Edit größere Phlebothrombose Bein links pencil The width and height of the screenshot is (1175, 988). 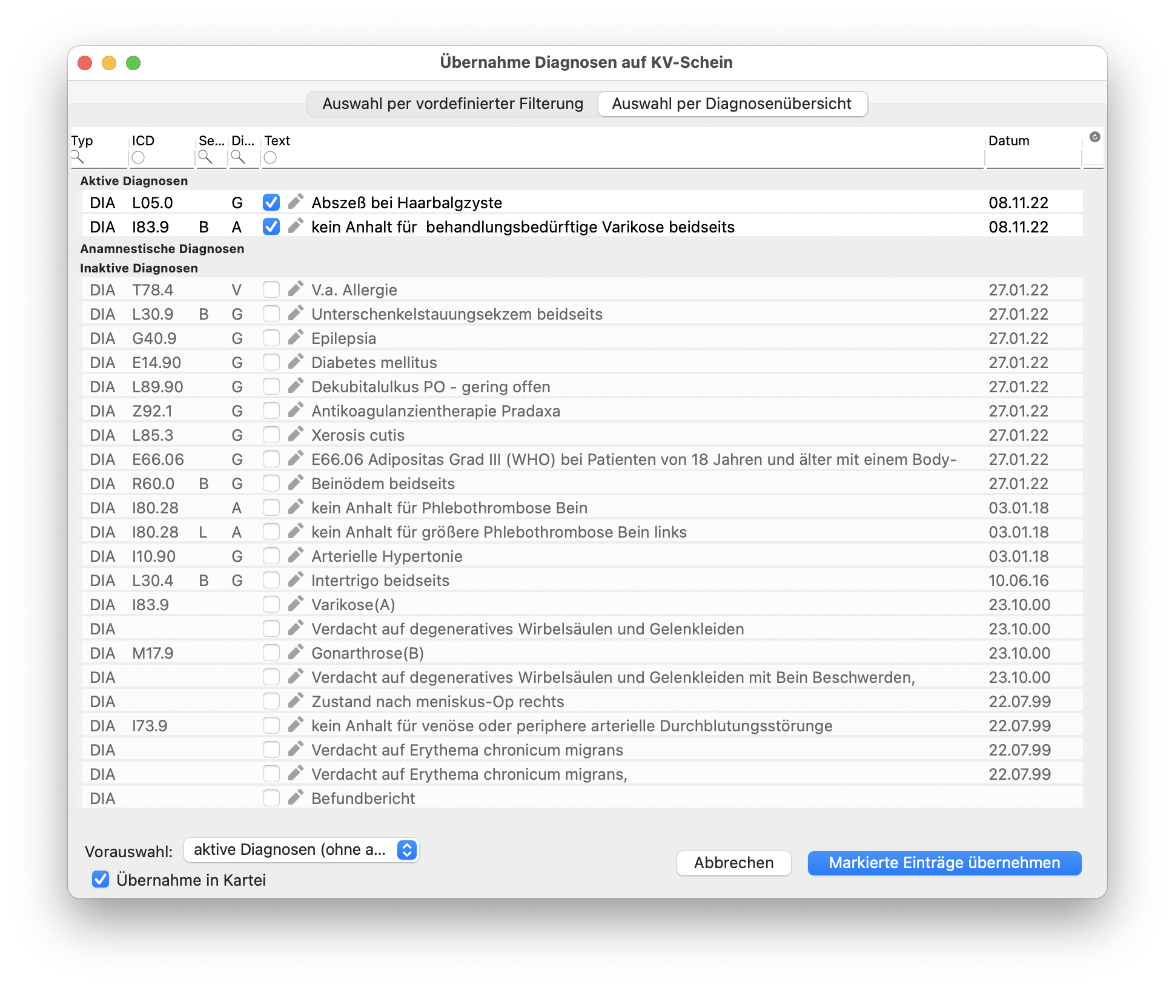tap(295, 531)
